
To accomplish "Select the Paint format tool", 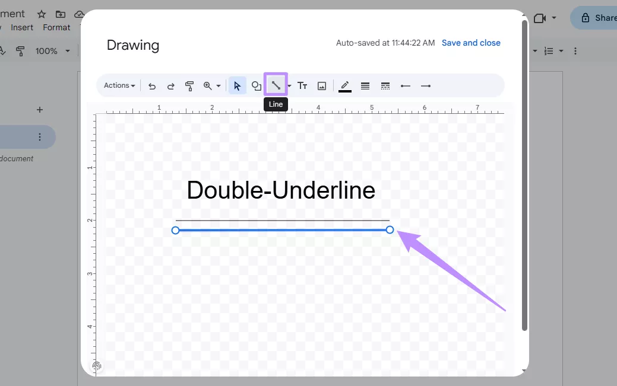I will (189, 85).
